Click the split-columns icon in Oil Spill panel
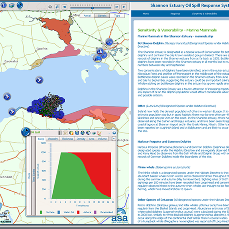229x229 pixels. (x=60, y=133)
